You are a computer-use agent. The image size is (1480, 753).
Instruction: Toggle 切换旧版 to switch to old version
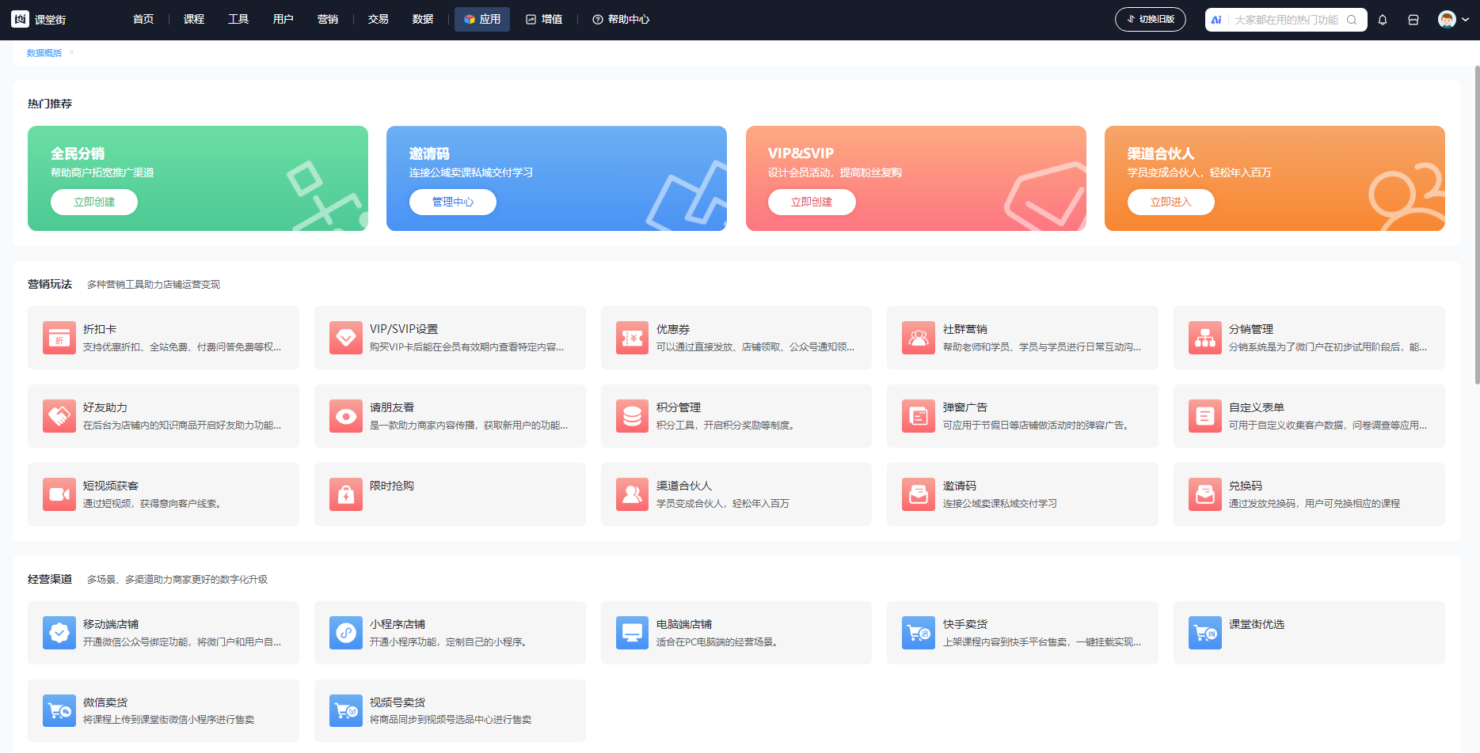(x=1150, y=20)
